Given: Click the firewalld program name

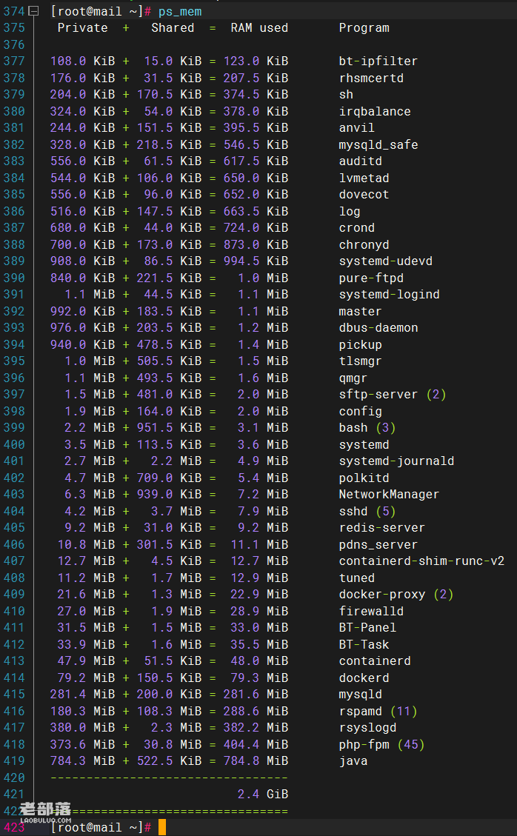Looking at the screenshot, I should pyautogui.click(x=371, y=611).
